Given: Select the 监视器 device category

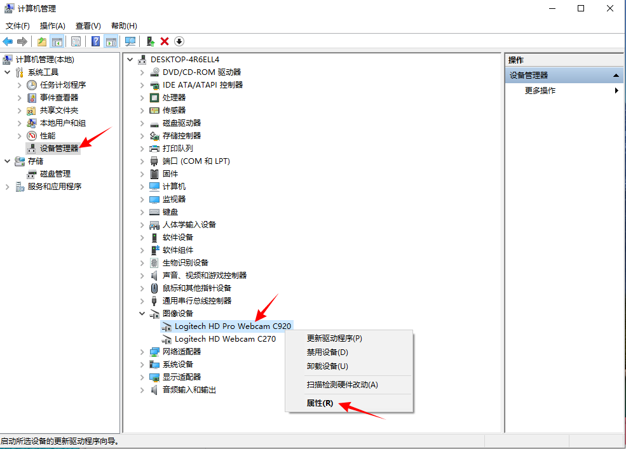Looking at the screenshot, I should (x=174, y=199).
